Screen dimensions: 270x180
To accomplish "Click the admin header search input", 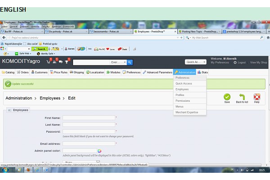I will (x=91, y=63).
